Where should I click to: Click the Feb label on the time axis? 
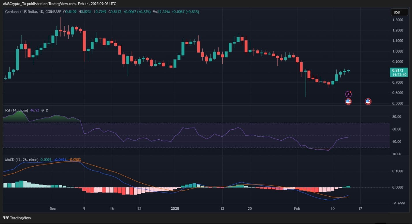tap(297, 208)
